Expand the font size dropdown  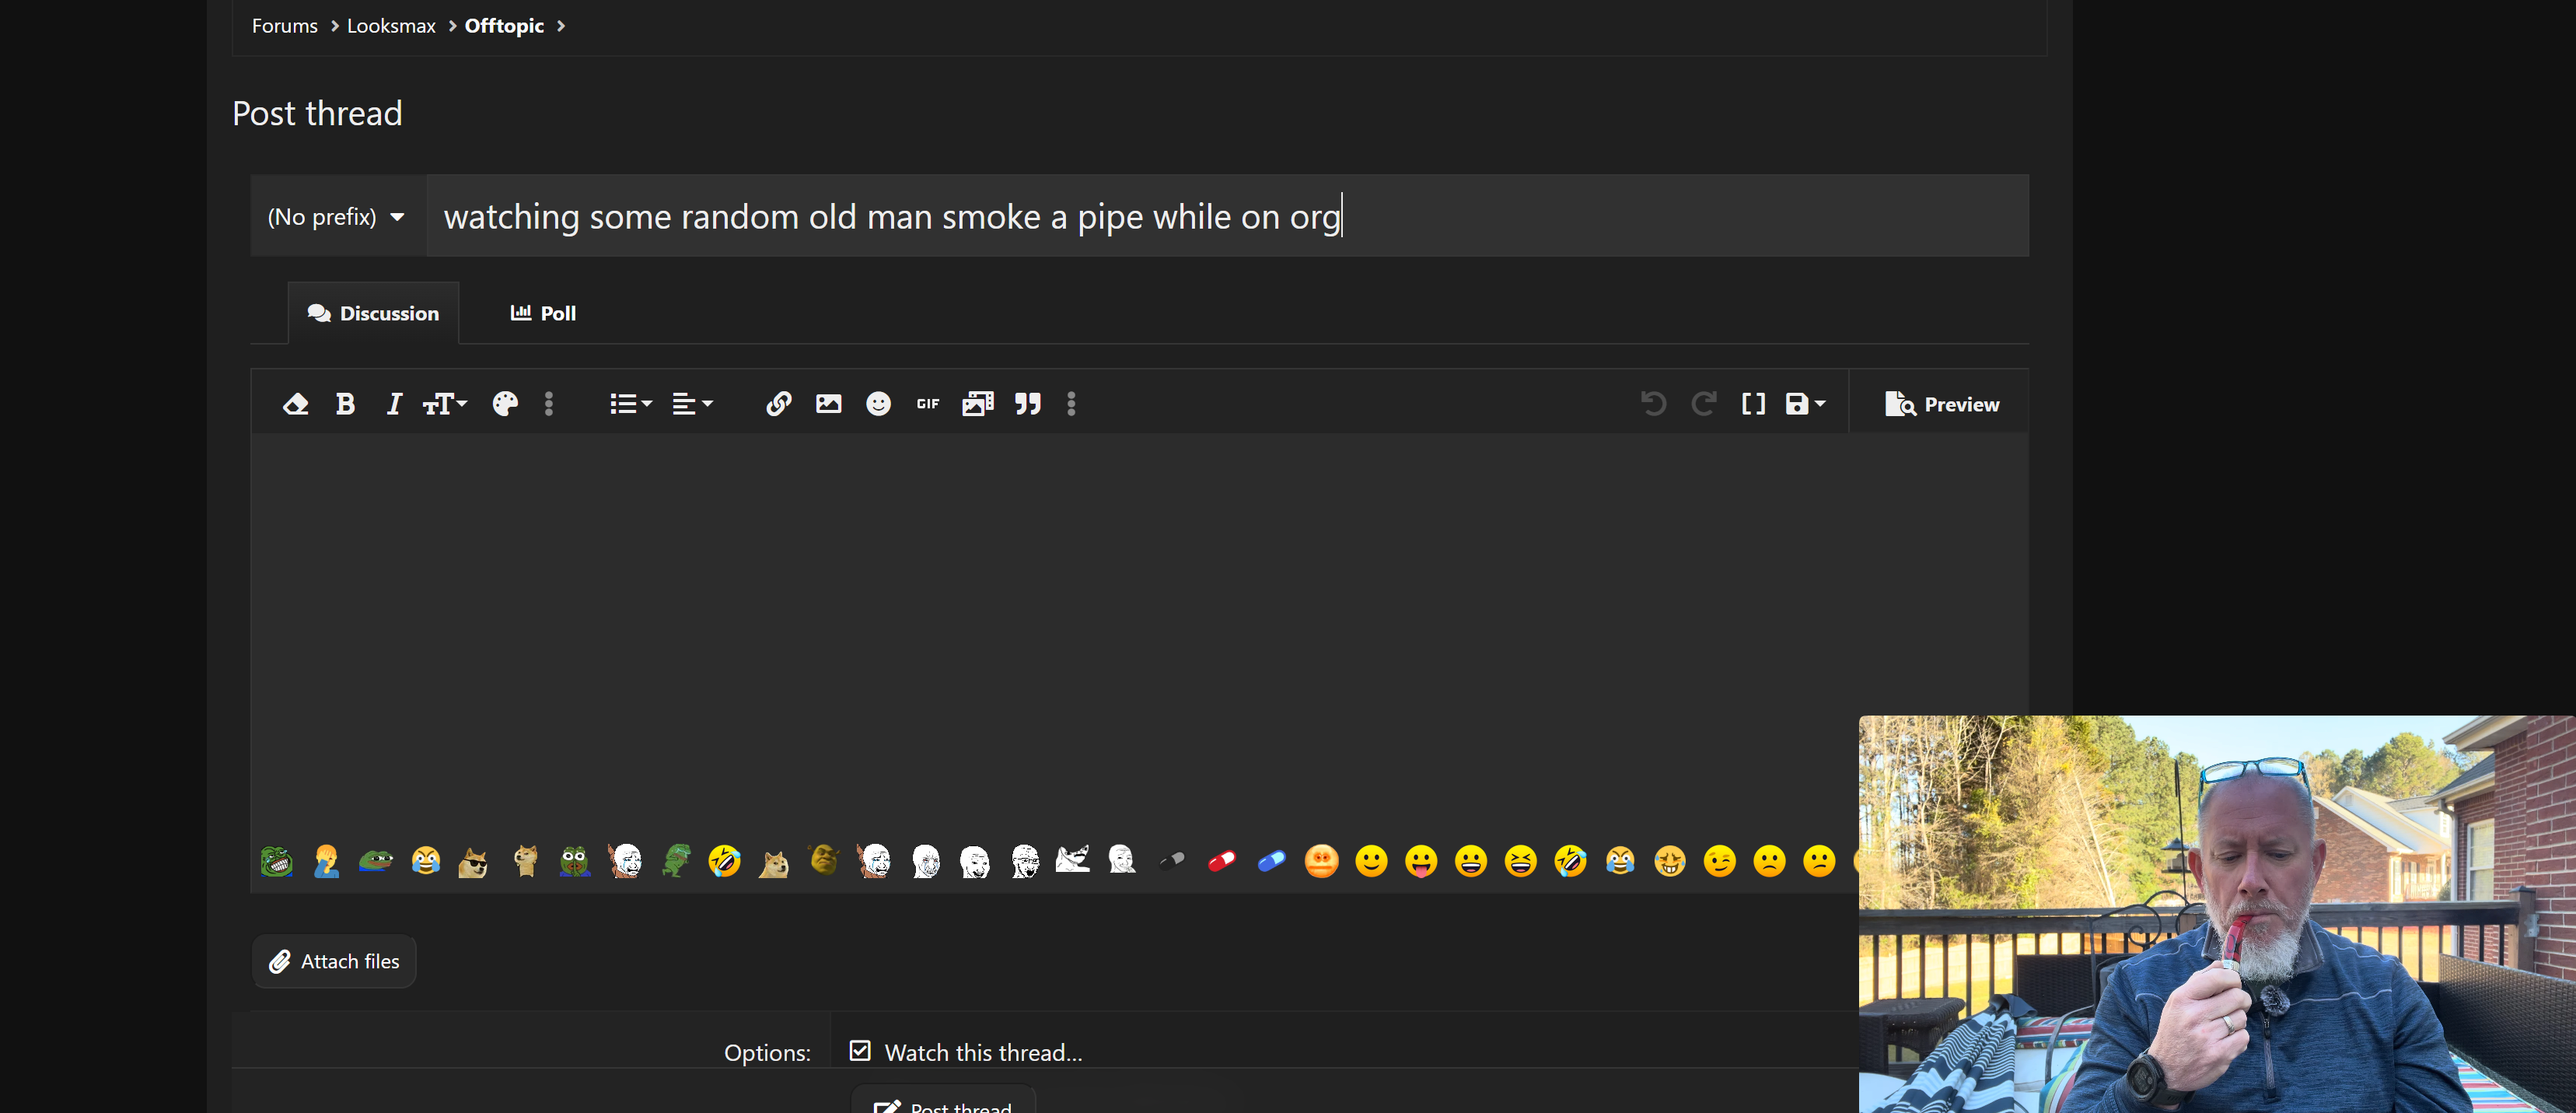pyautogui.click(x=444, y=404)
